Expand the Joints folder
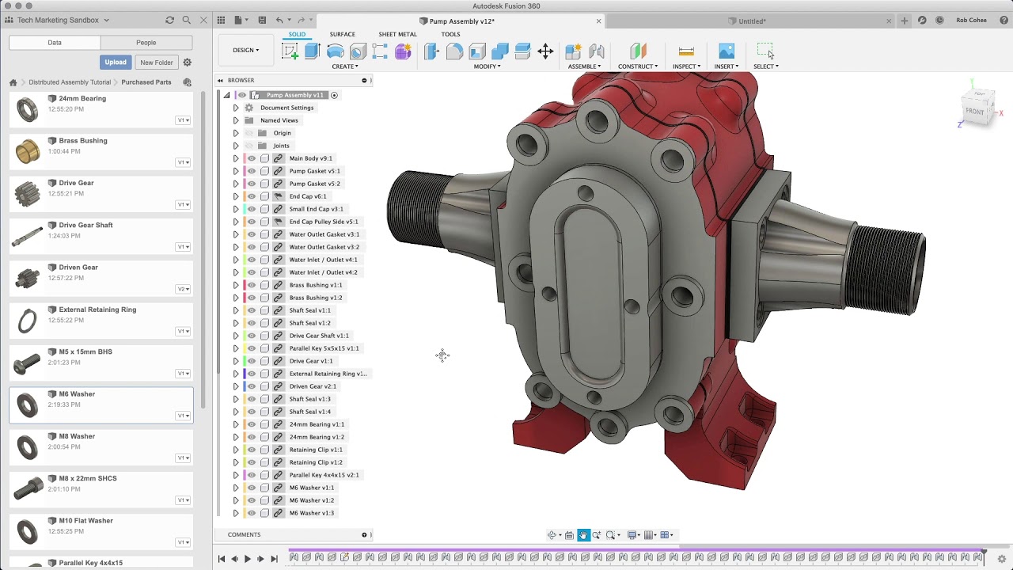 [235, 146]
